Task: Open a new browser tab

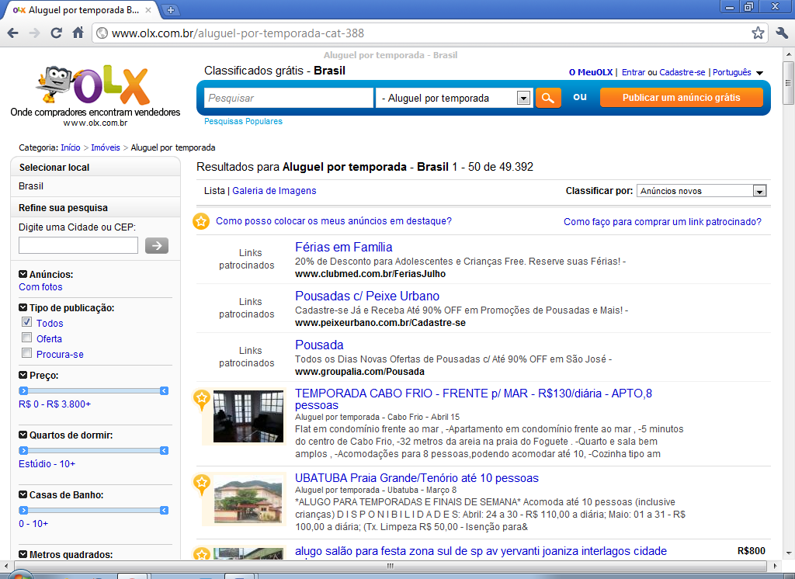Action: coord(171,9)
